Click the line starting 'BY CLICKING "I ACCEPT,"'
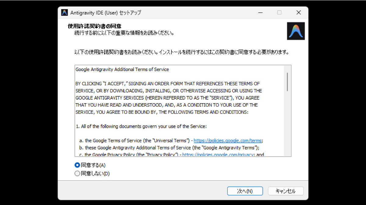Viewport: 366px width, 205px height. coord(168,84)
